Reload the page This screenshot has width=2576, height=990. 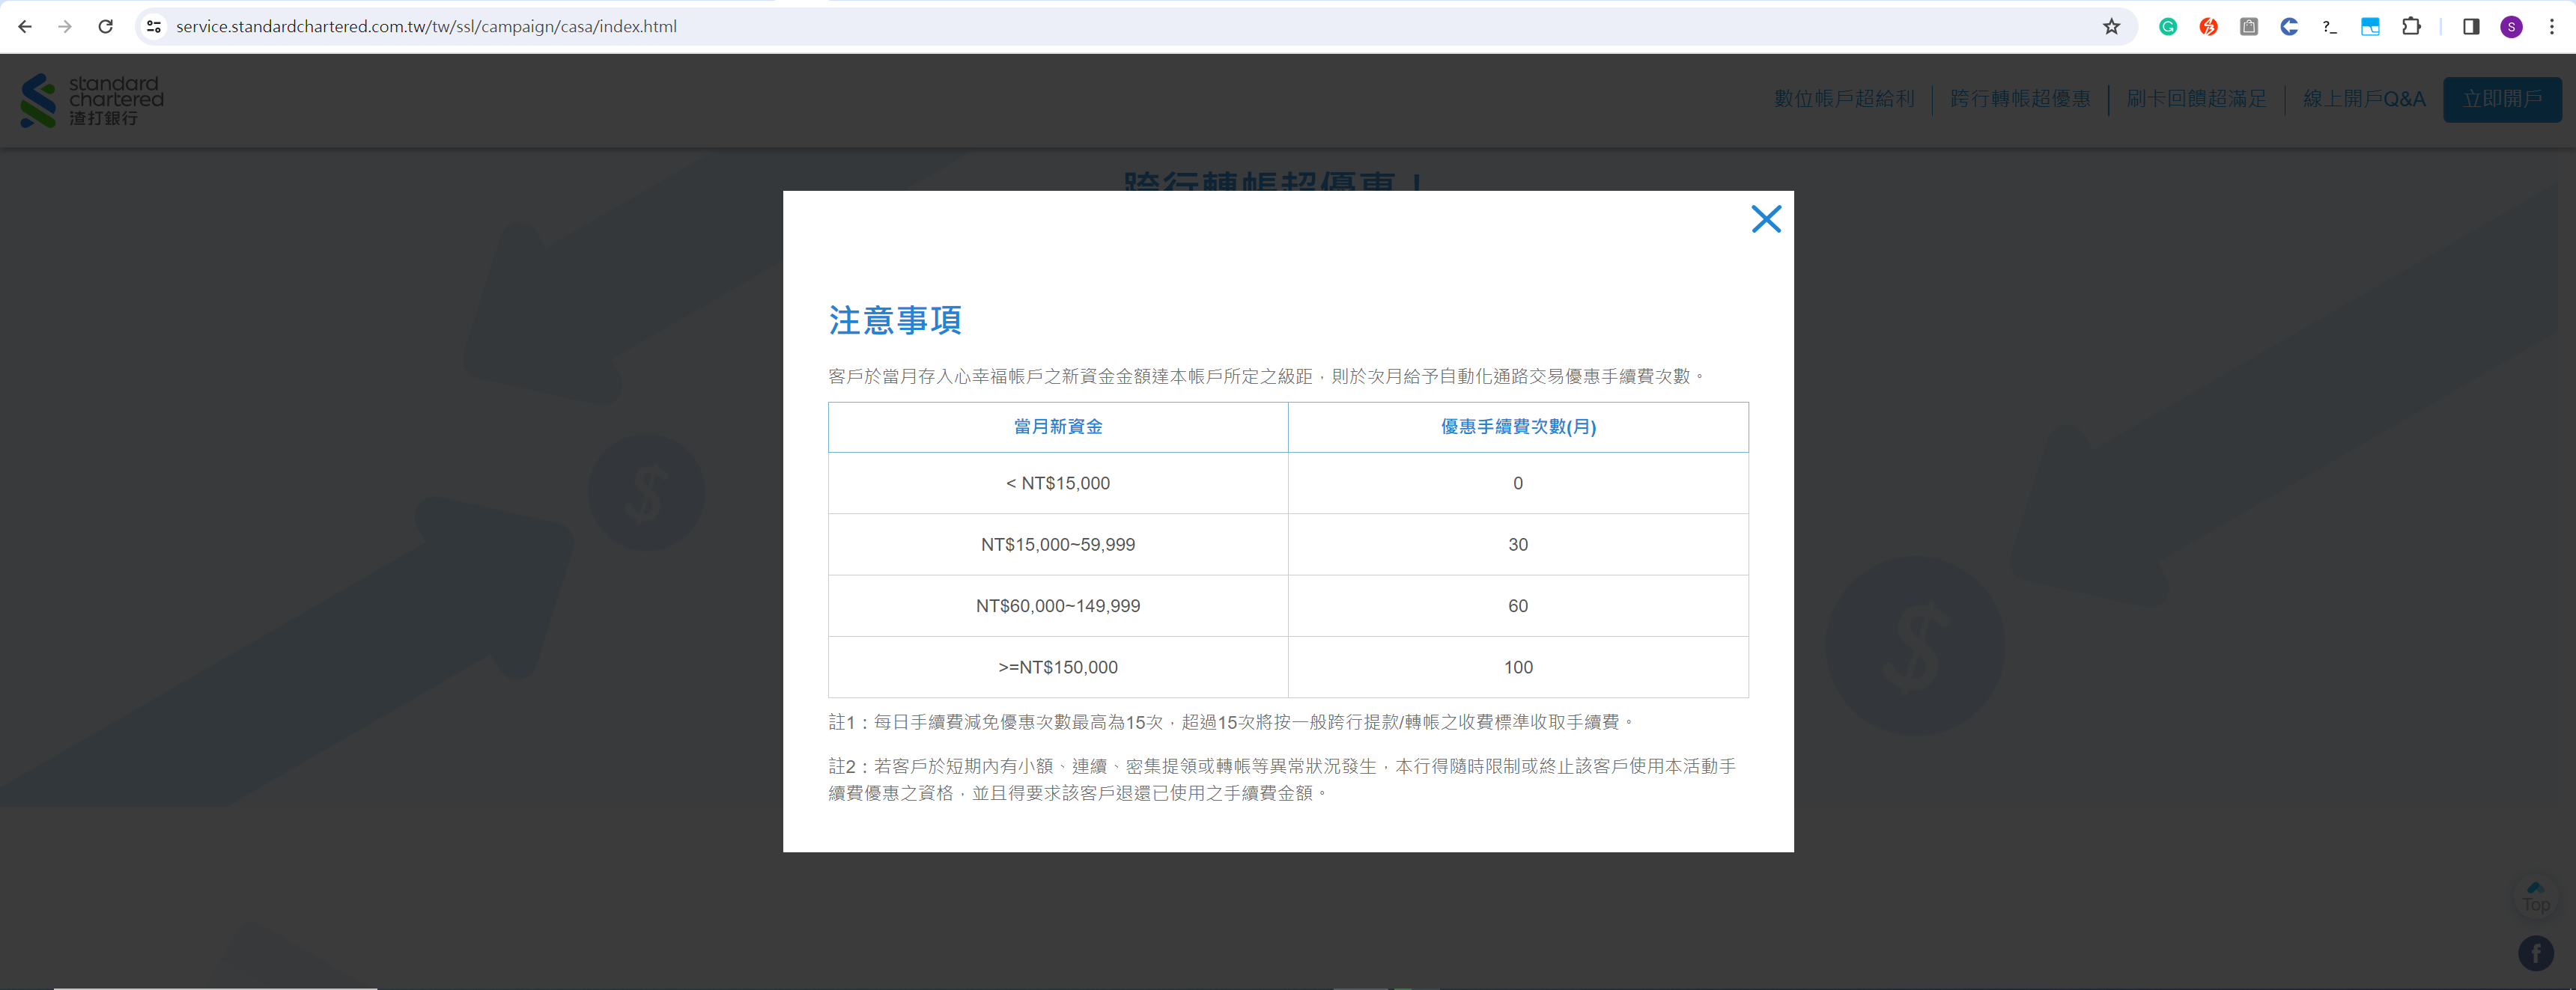pyautogui.click(x=105, y=27)
